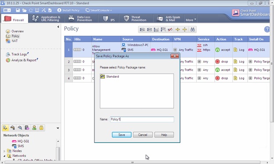This screenshot has height=164, width=274.
Task: Click fourth add-rule icon in Policy toolbar
Action: coord(163,29)
